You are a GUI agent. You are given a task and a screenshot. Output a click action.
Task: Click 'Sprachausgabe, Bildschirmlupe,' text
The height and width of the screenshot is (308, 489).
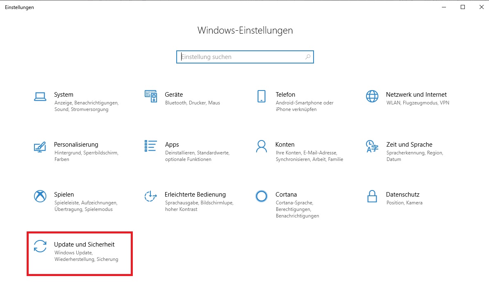coord(199,203)
